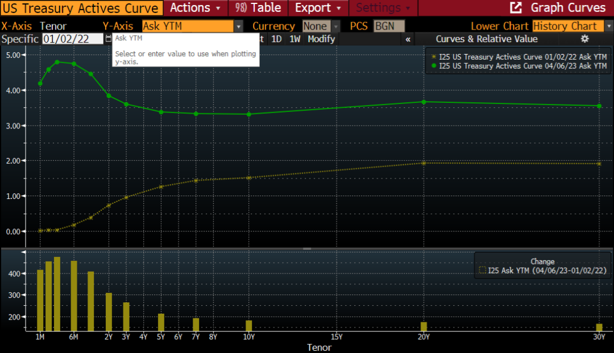Screen dimensions: 614x353
Task: Click yellow legend marker for 01/02/22 curve
Action: tap(434, 57)
